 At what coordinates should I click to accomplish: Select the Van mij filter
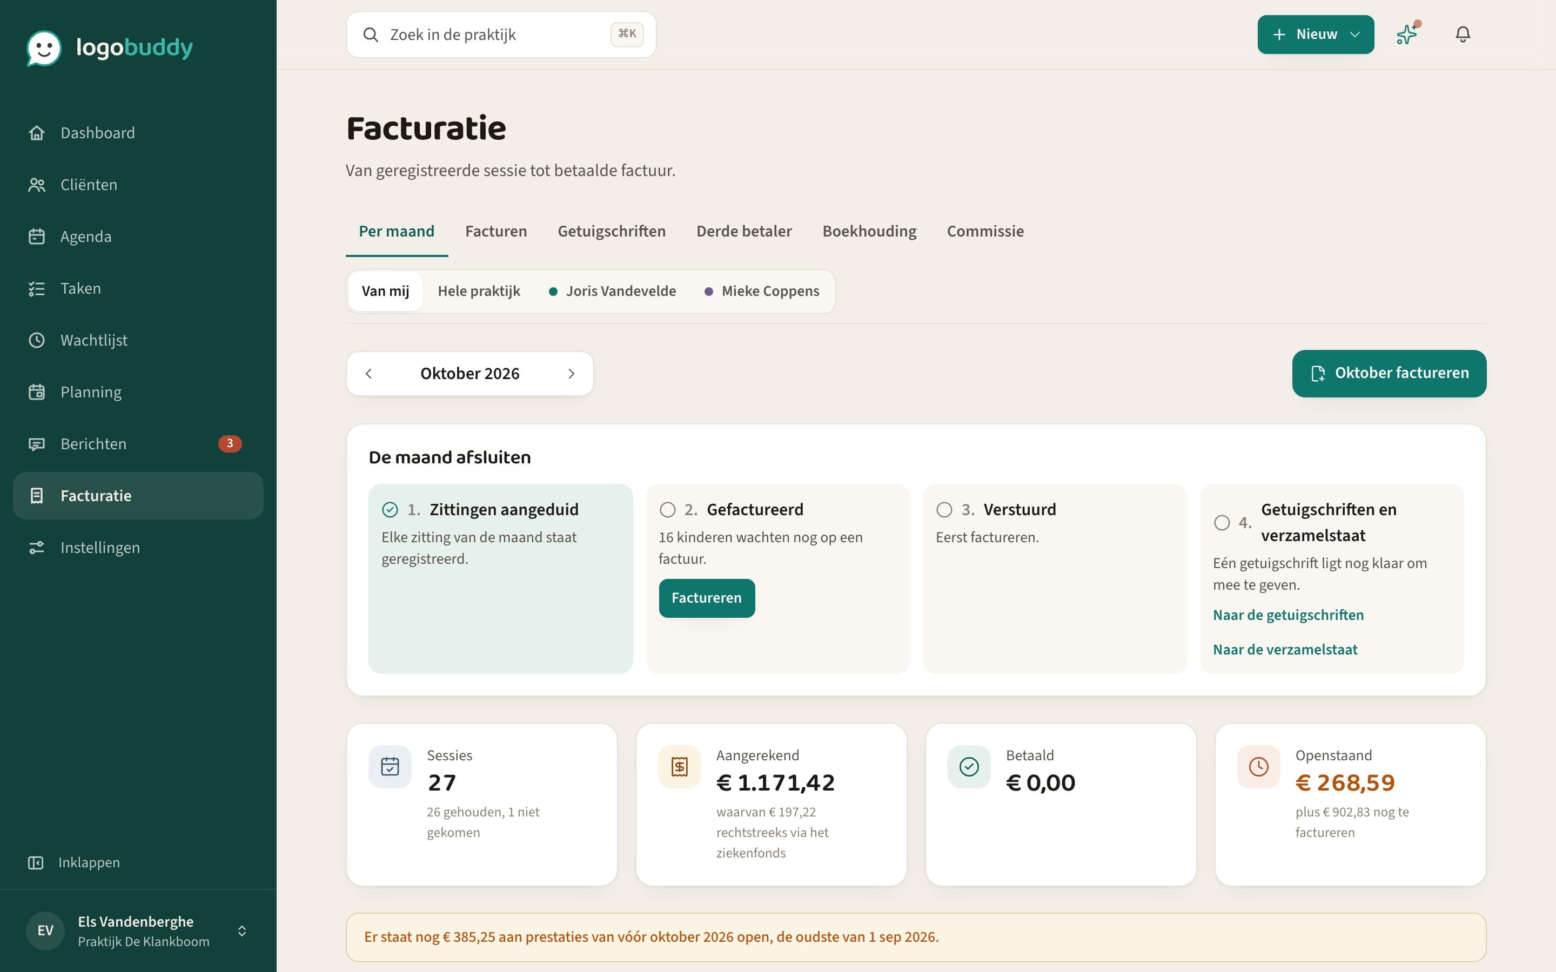(x=385, y=291)
